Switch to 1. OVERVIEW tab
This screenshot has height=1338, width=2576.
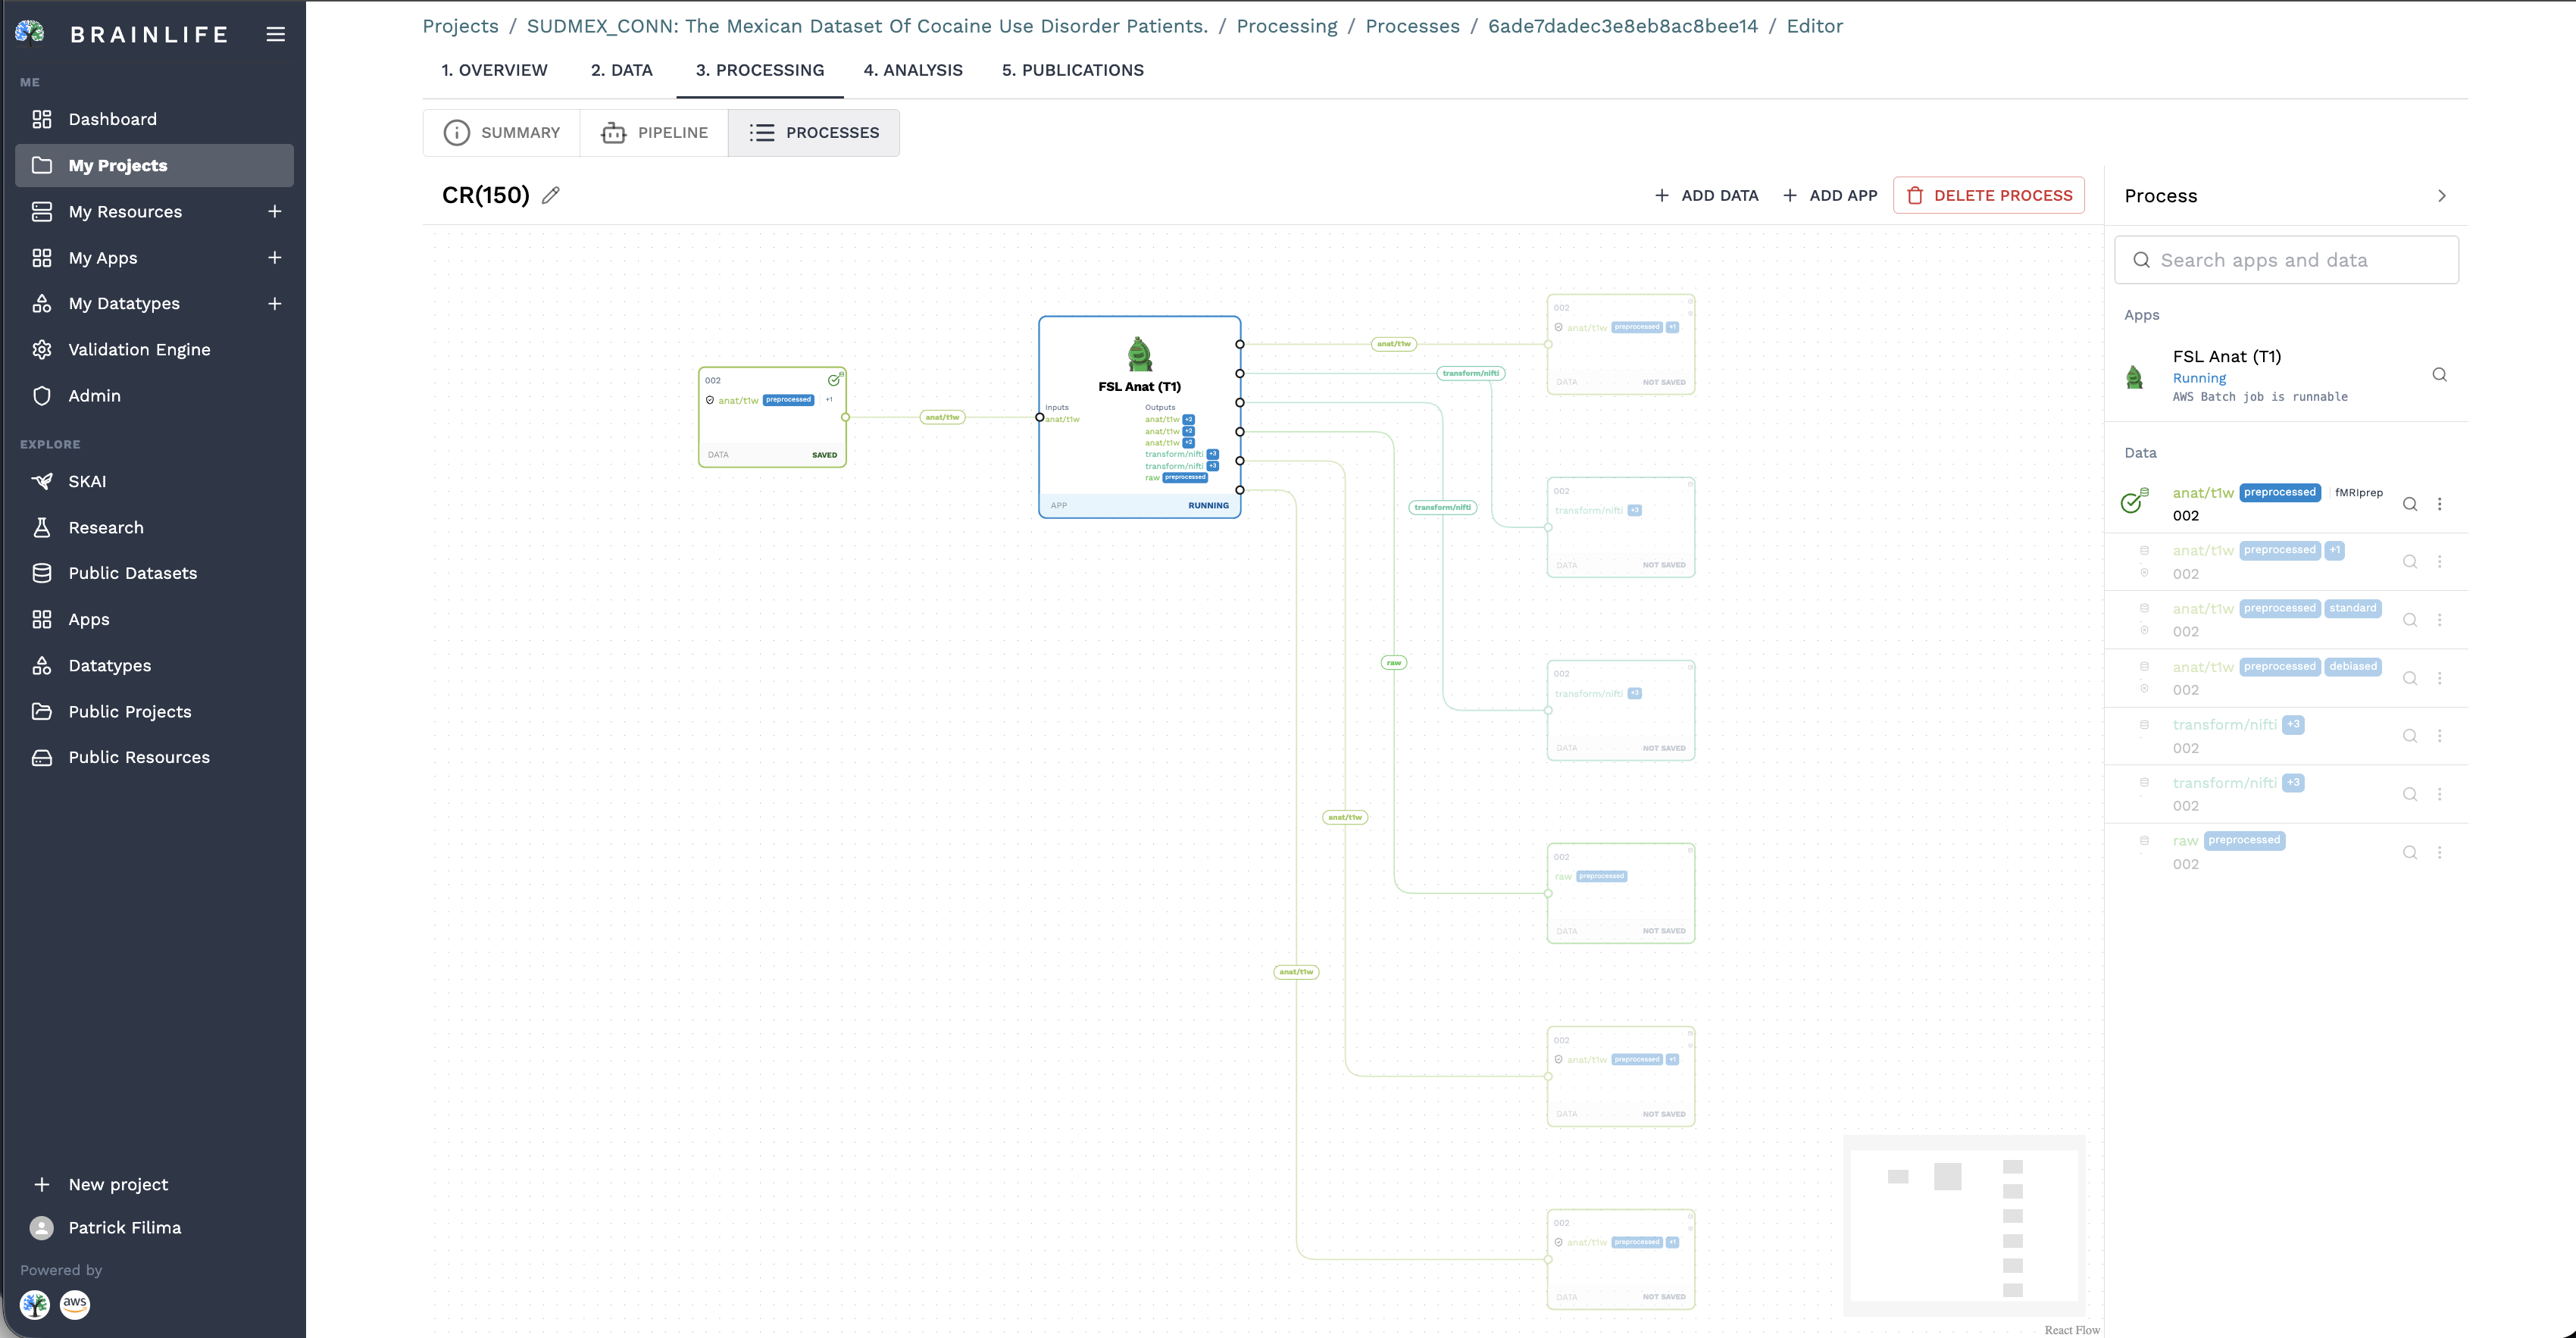(494, 70)
